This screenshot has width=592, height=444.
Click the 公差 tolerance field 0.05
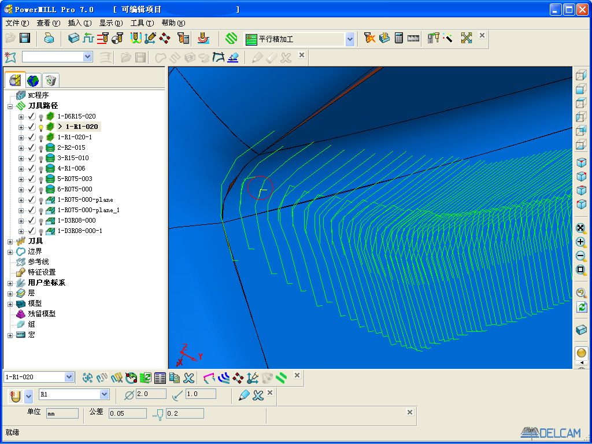[x=128, y=413]
